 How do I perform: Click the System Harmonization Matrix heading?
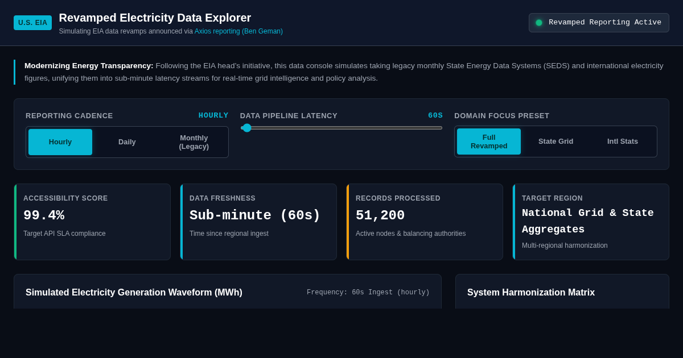pos(531,293)
